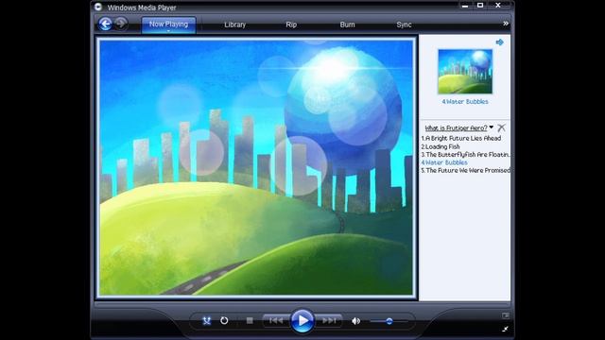The width and height of the screenshot is (605, 340).
Task: Expand additional tabs with double chevron
Action: pyautogui.click(x=506, y=24)
